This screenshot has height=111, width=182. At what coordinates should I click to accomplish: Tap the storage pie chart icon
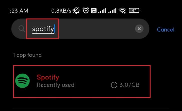[114, 85]
